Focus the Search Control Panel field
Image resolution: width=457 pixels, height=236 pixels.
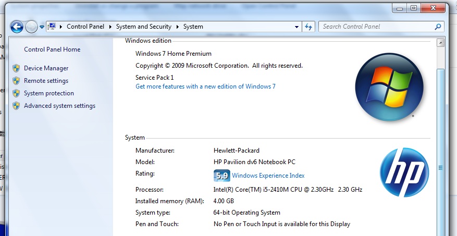pyautogui.click(x=375, y=27)
